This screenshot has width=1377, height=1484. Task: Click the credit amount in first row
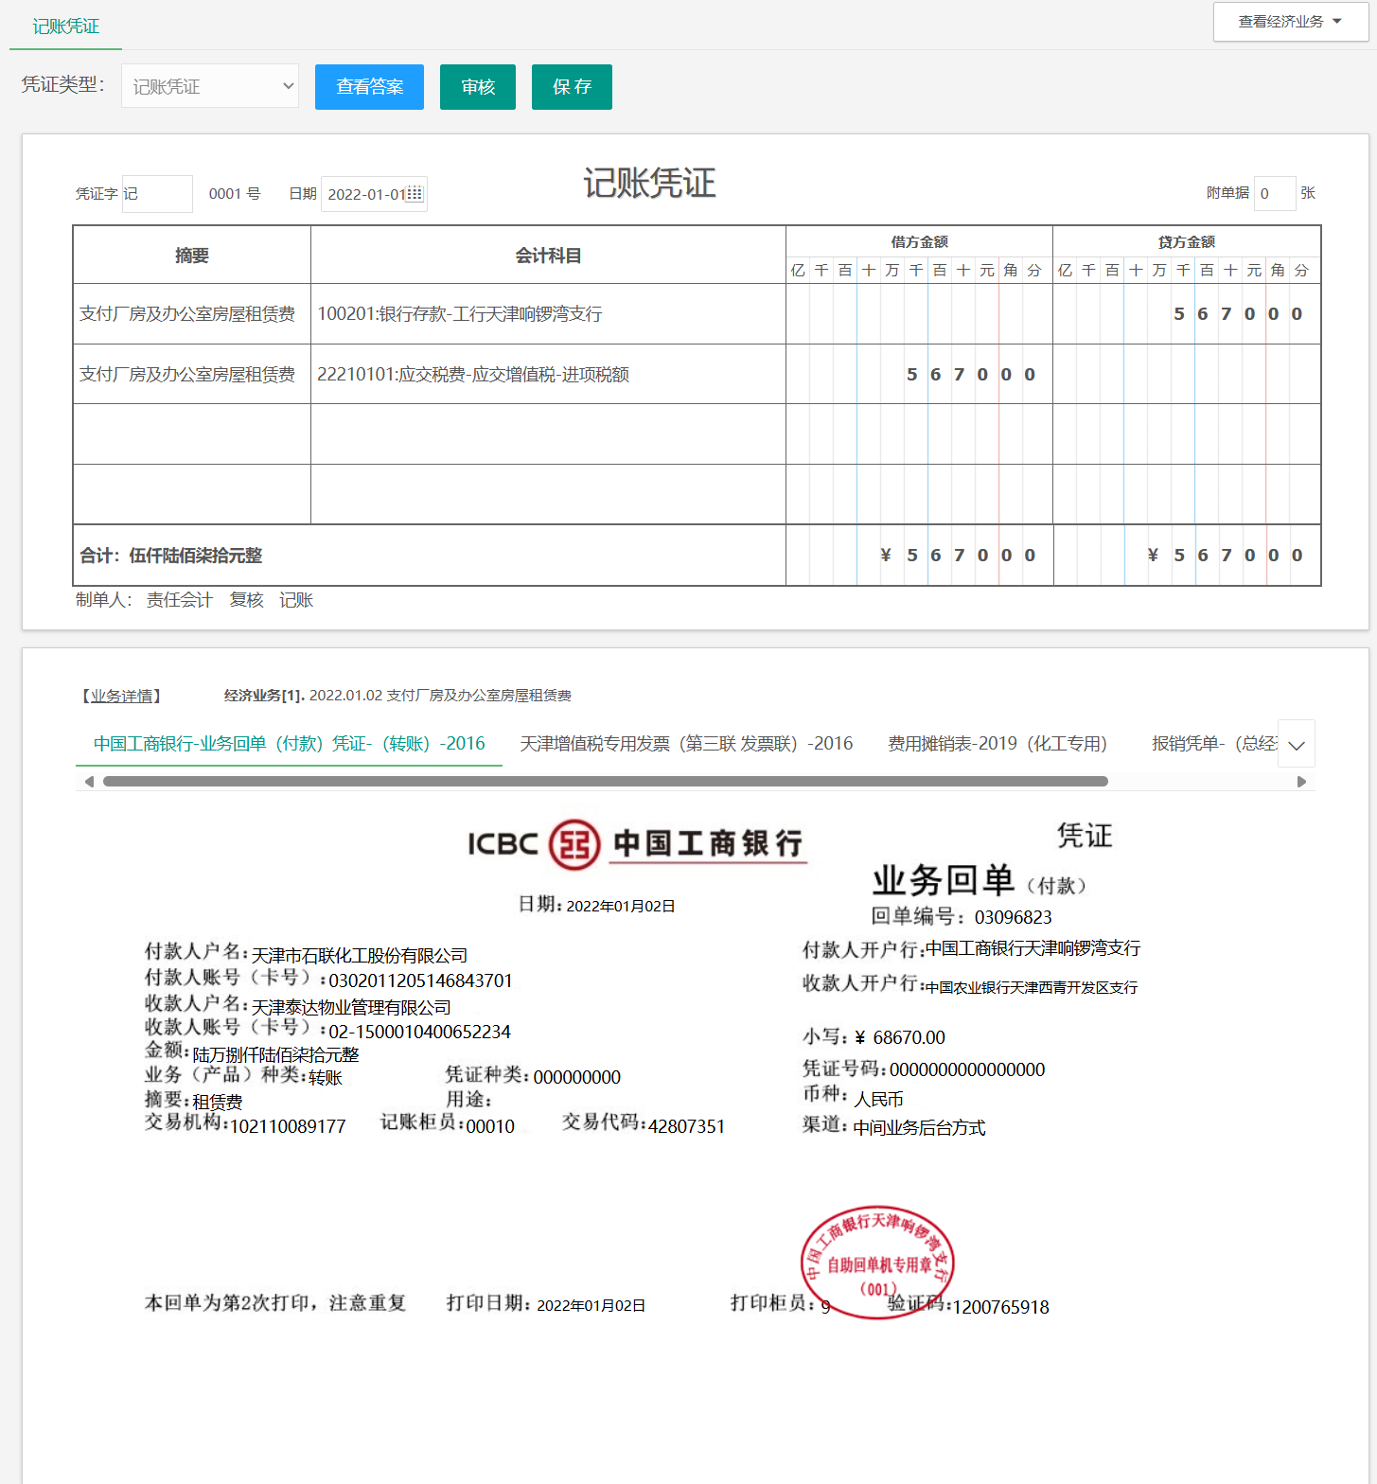1187,314
